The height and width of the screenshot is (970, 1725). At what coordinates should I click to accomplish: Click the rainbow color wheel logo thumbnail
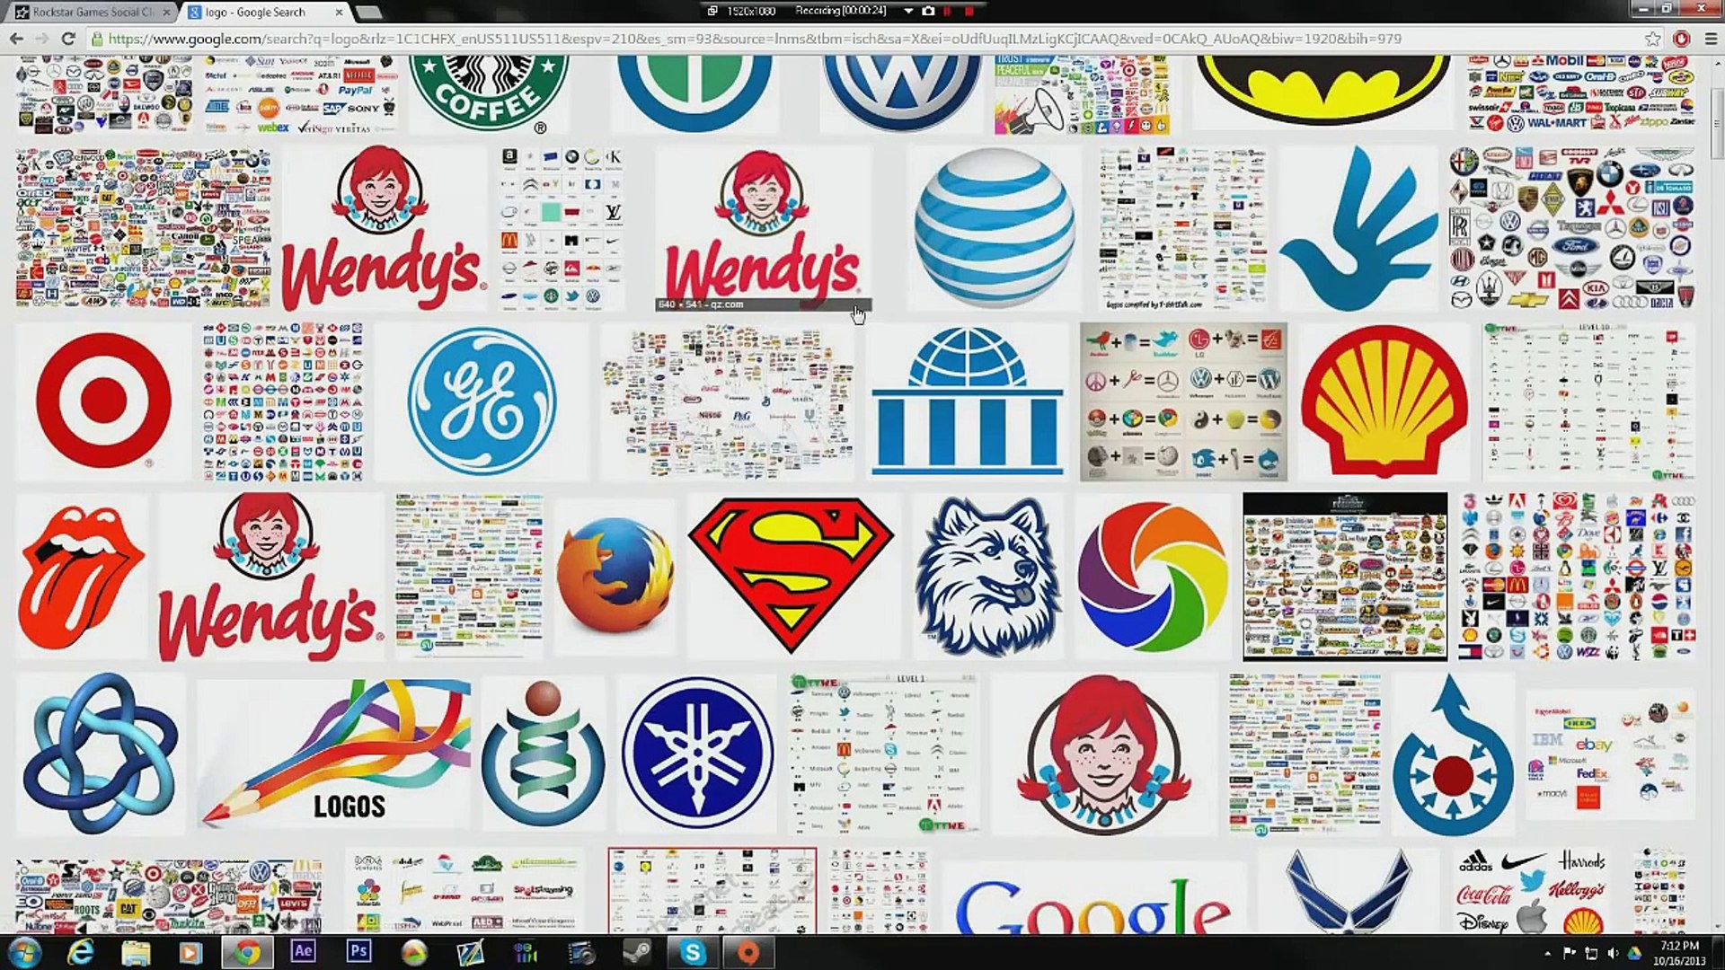point(1152,576)
